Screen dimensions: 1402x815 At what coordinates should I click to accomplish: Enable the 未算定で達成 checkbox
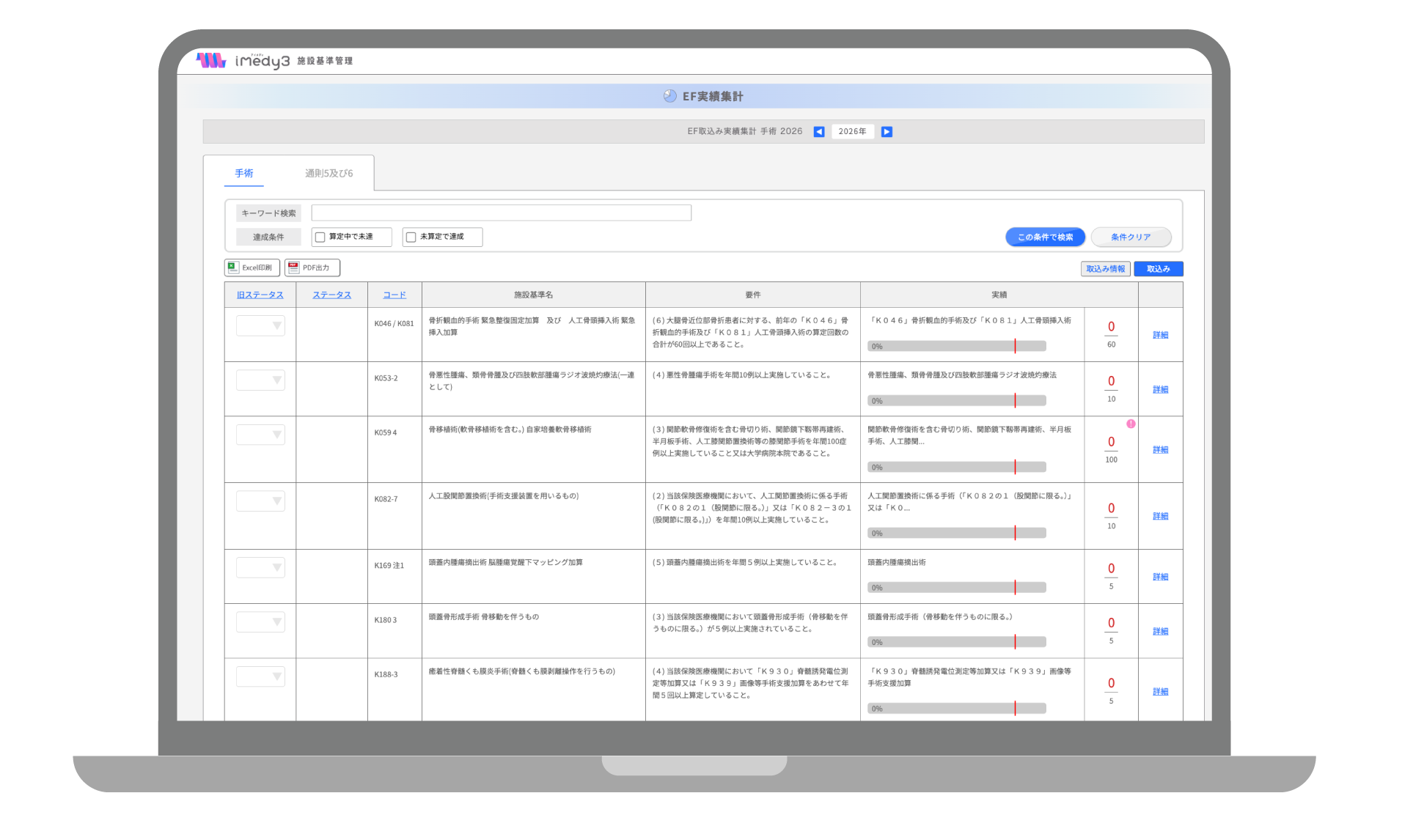tap(411, 237)
